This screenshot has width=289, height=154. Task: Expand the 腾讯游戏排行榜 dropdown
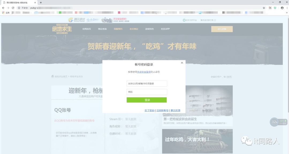(x=208, y=20)
